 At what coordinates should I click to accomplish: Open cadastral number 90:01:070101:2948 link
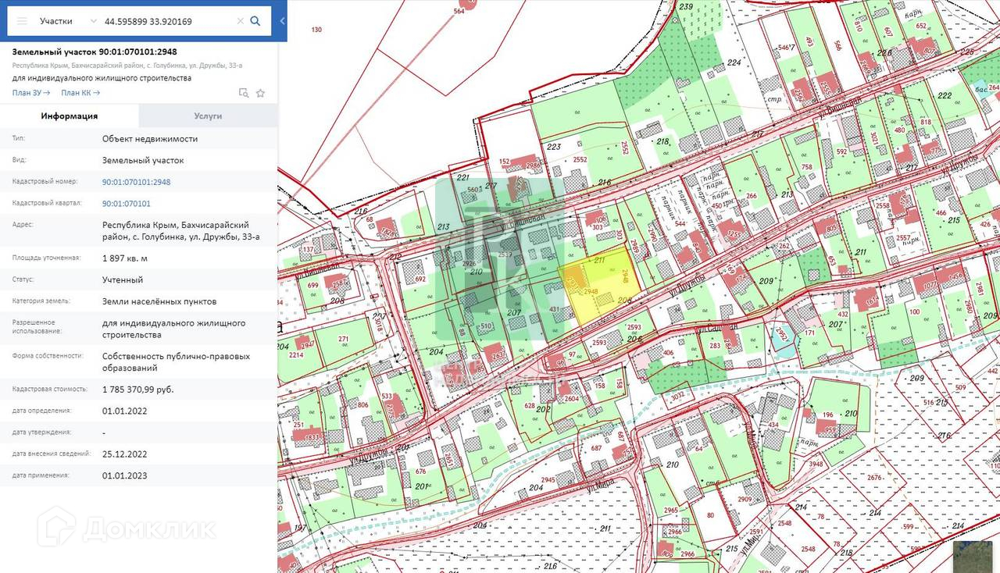[136, 182]
